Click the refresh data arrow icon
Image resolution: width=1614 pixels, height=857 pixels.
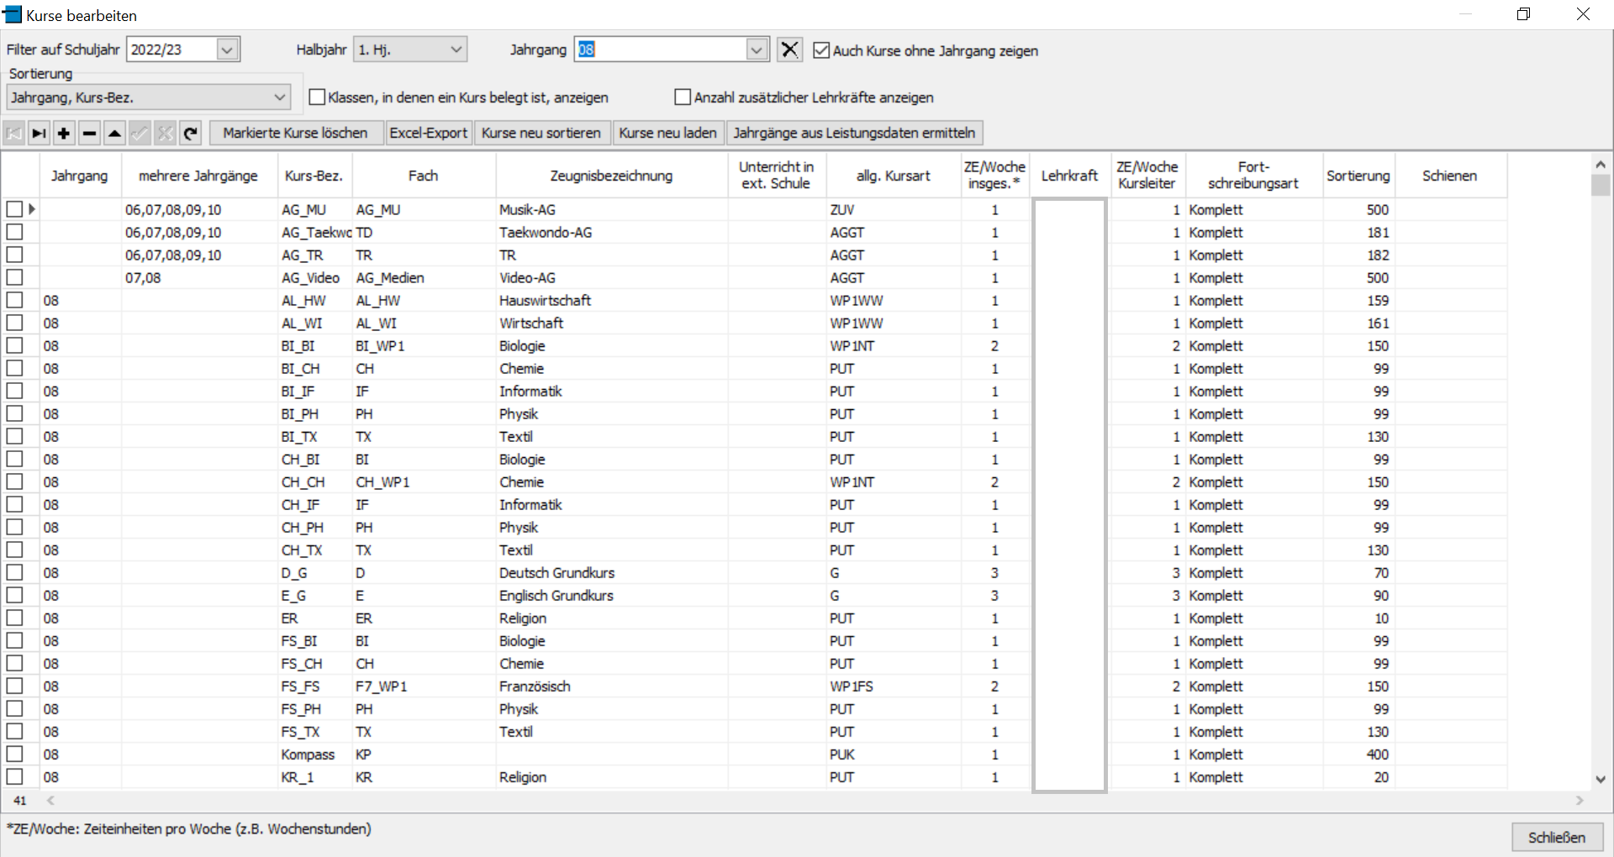(191, 133)
